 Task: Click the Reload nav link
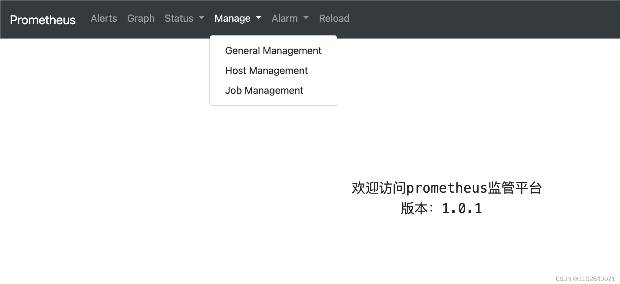click(334, 18)
